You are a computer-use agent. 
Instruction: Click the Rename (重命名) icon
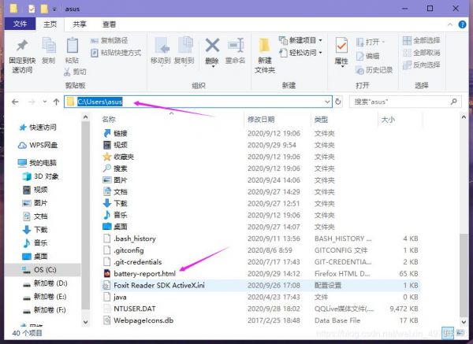236,46
